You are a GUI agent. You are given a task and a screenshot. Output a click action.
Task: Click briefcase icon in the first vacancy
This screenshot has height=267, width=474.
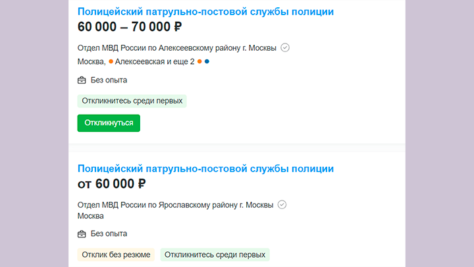coord(82,80)
